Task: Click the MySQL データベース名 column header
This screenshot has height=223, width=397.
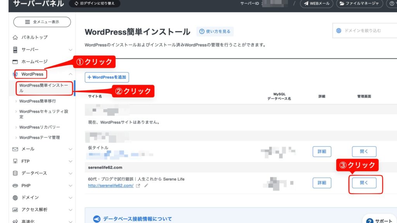Action: pyautogui.click(x=279, y=96)
